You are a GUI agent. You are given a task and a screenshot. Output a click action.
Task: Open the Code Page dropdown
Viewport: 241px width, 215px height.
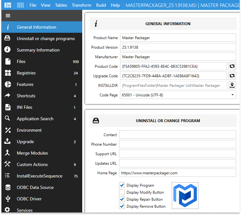click(x=178, y=95)
